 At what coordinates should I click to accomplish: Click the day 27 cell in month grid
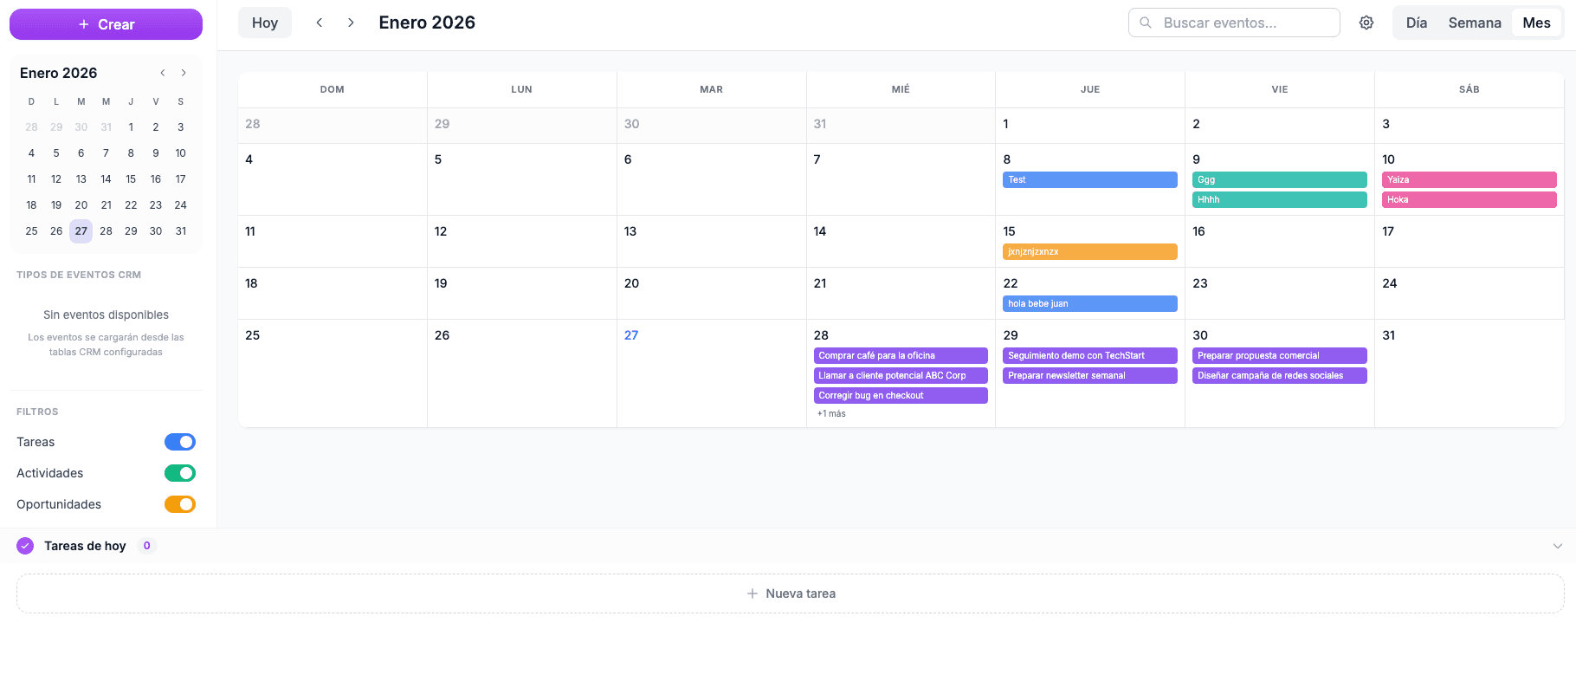(712, 373)
